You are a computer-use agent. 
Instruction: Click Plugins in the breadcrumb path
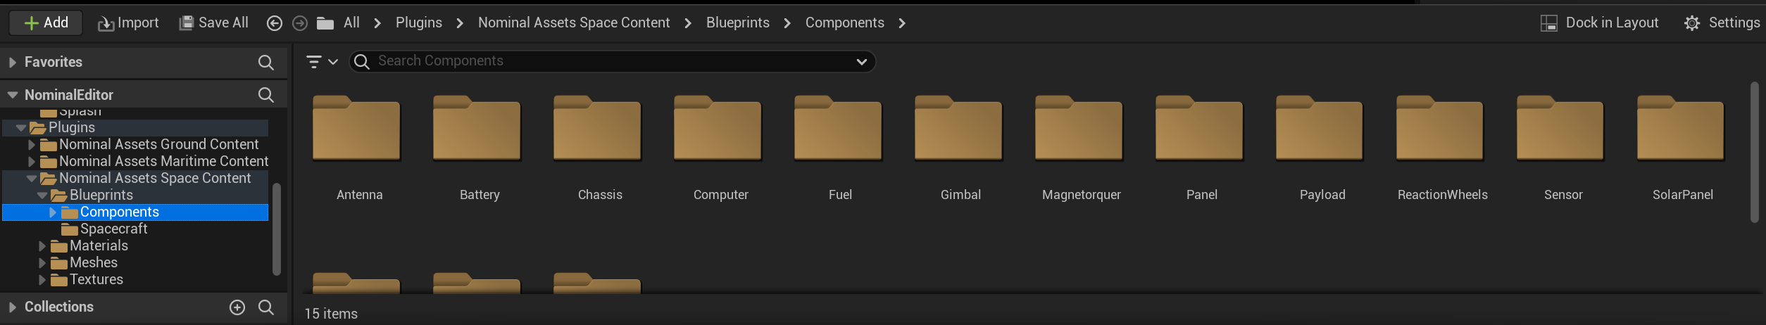[418, 23]
